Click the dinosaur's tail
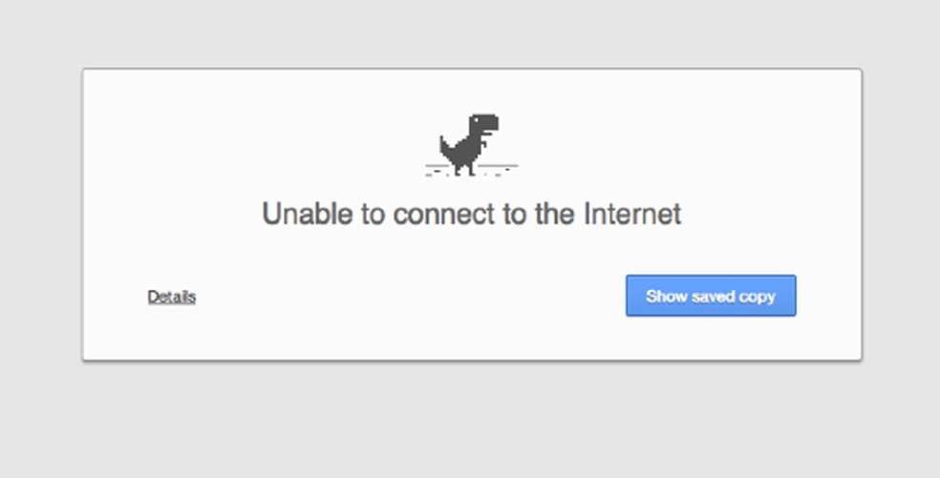940x478 pixels. coord(447,147)
